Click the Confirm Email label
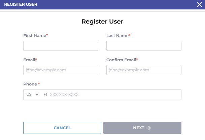Screen dimensions: 205x140 (x=122, y=60)
